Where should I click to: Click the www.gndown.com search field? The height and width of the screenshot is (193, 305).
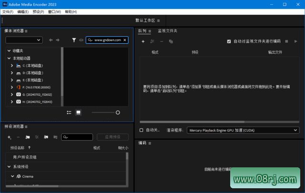[107, 40]
